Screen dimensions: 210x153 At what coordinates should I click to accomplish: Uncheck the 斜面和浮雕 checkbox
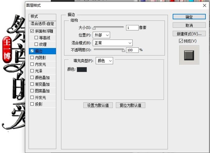[32, 31]
